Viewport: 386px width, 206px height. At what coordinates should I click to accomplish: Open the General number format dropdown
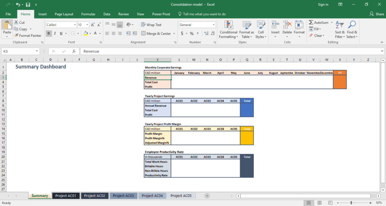click(x=213, y=25)
